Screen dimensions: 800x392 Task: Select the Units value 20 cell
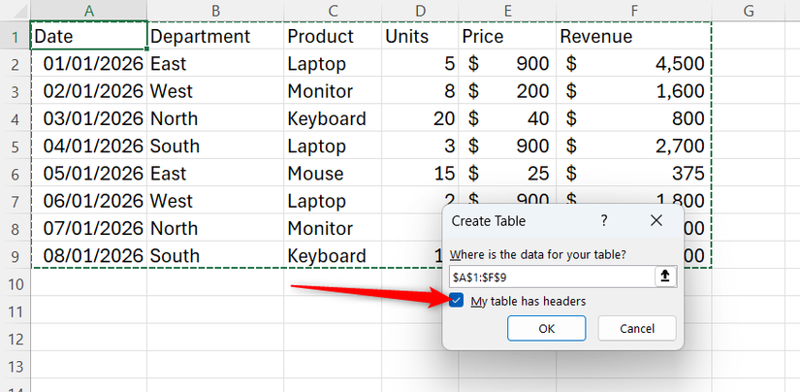(x=420, y=119)
